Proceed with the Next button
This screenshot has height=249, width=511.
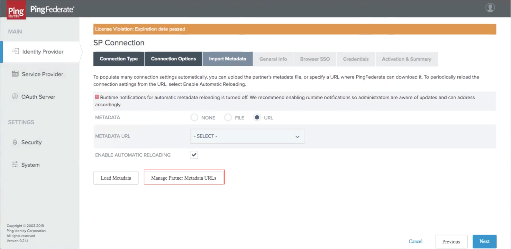pyautogui.click(x=484, y=241)
